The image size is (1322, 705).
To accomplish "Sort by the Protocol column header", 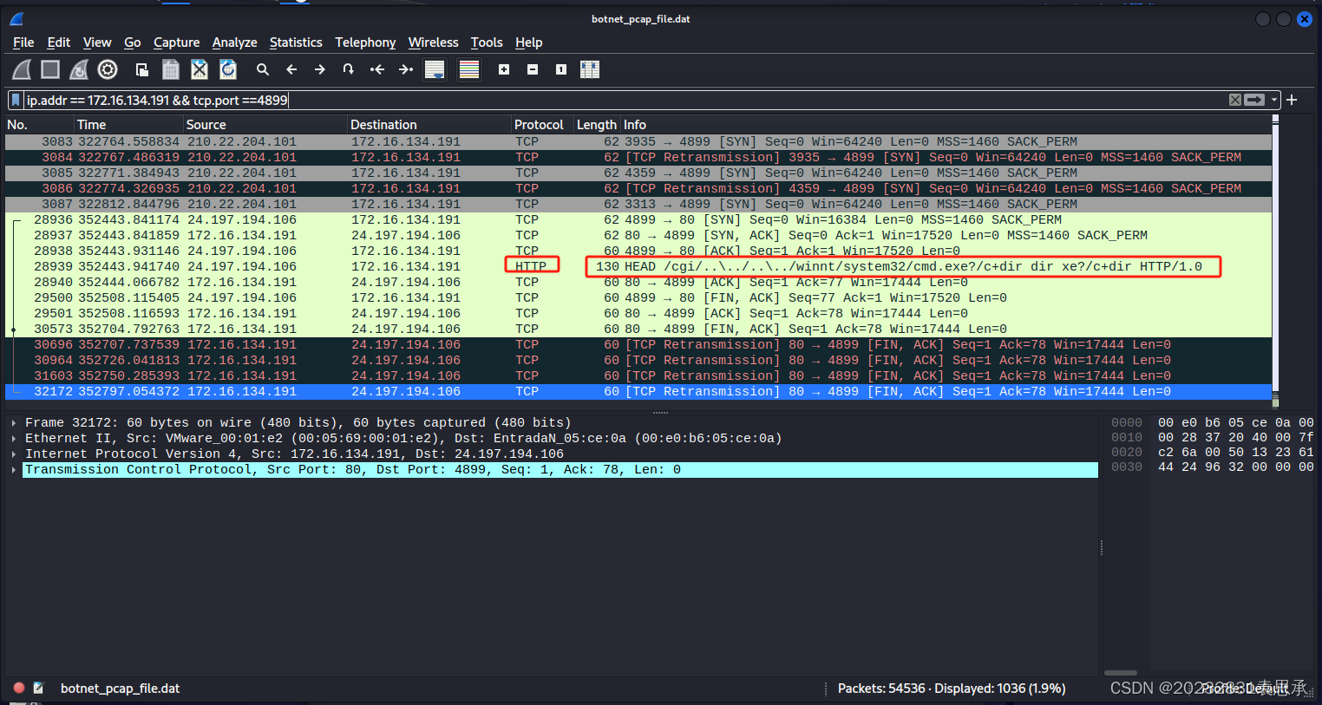I will (x=542, y=125).
